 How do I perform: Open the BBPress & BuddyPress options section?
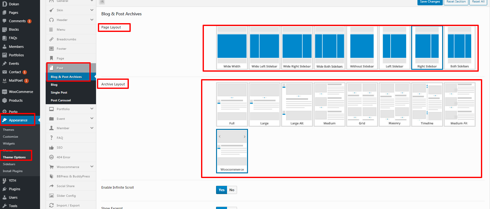point(71,176)
